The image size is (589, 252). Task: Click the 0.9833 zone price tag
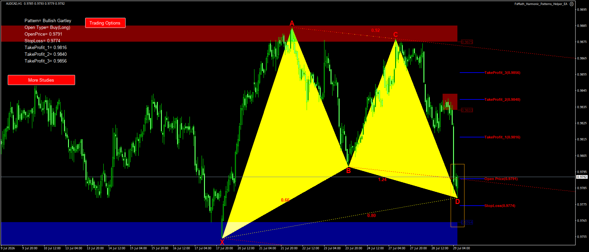pos(467,110)
